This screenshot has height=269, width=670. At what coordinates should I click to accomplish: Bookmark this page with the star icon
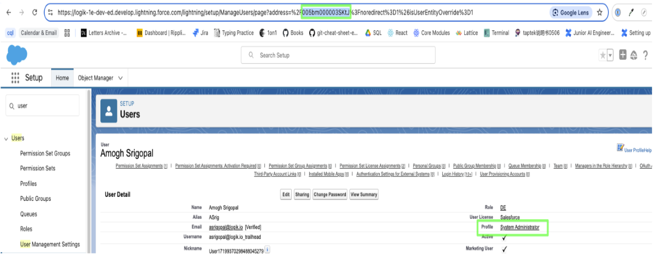click(x=599, y=12)
